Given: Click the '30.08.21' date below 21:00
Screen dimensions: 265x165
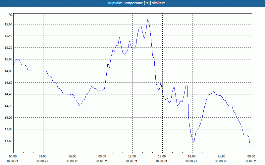Looking at the screenshot, I should [221, 161].
